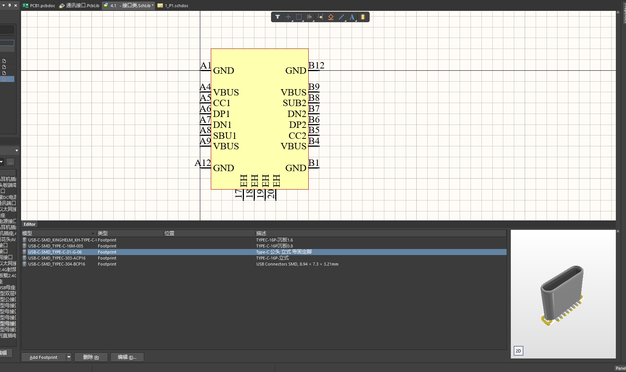626x372 pixels.
Task: Click the add component part icon
Action: 363,17
